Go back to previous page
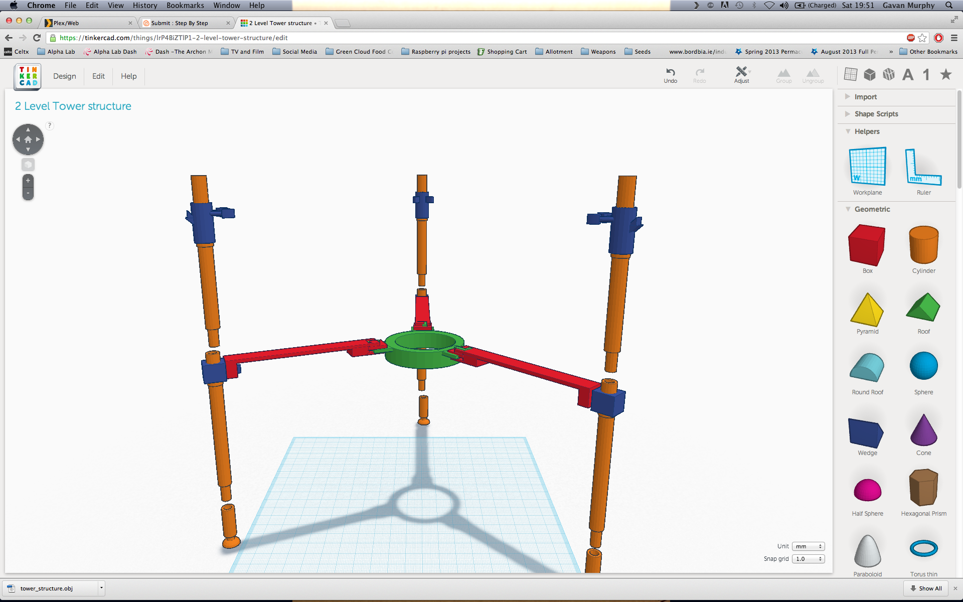The width and height of the screenshot is (963, 602). pyautogui.click(x=9, y=38)
